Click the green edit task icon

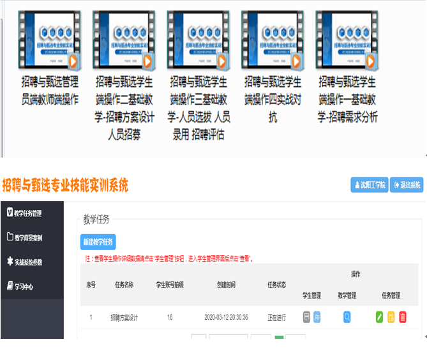[379, 317]
